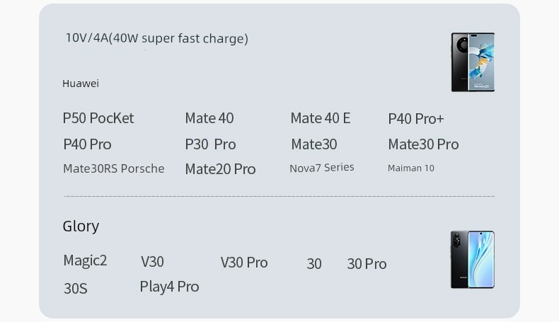The height and width of the screenshot is (322, 559).
Task: Click the V30 Pro label
Action: [x=244, y=263]
